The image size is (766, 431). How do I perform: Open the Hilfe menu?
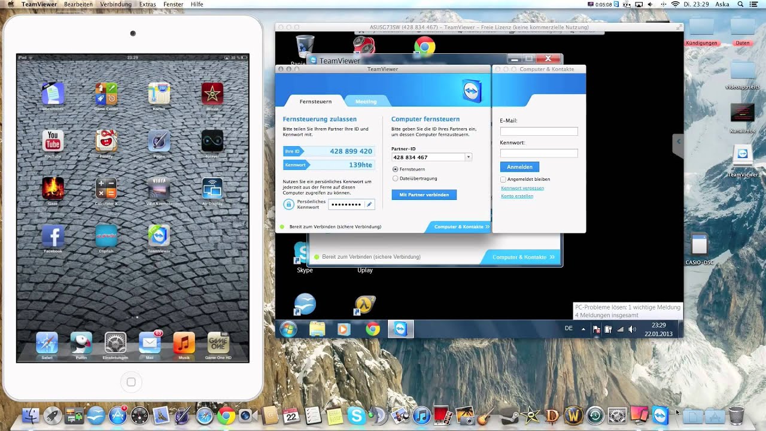pyautogui.click(x=197, y=4)
